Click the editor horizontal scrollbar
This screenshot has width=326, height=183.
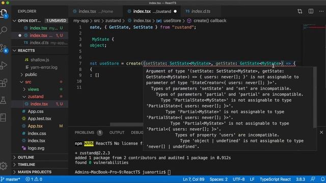(x=126, y=125)
